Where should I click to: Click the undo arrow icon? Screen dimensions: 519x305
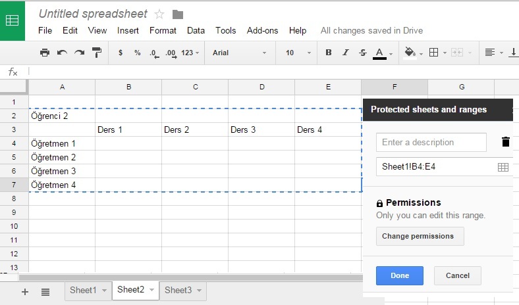(x=62, y=53)
